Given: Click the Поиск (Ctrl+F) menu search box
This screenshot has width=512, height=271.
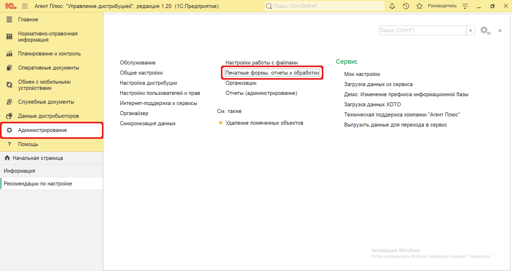Looking at the screenshot, I should (422, 30).
